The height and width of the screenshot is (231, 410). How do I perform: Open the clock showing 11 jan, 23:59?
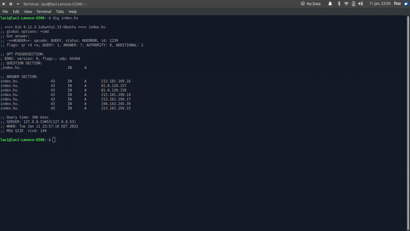click(380, 4)
